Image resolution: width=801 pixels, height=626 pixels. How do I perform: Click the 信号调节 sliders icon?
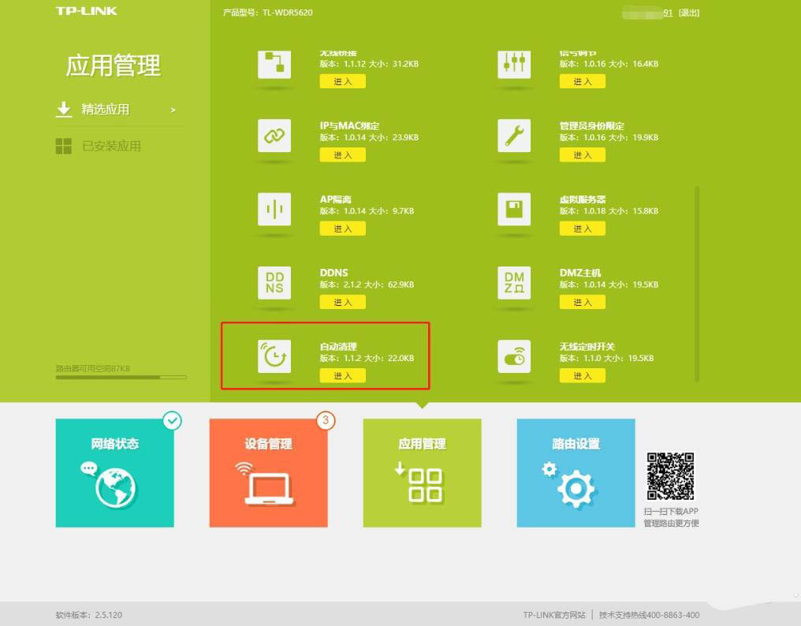[514, 64]
